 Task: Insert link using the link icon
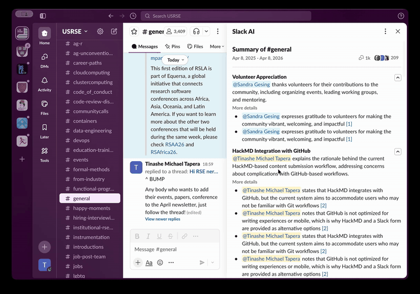coord(184,236)
